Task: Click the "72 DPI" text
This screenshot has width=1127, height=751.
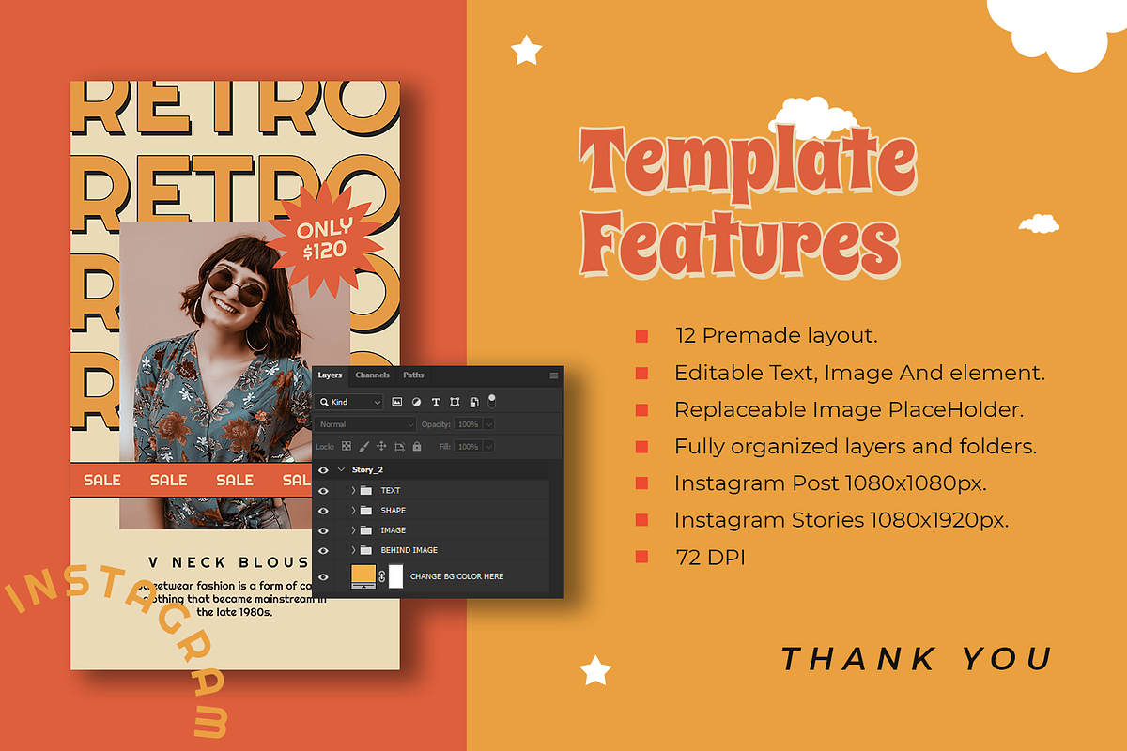Action: (x=710, y=557)
